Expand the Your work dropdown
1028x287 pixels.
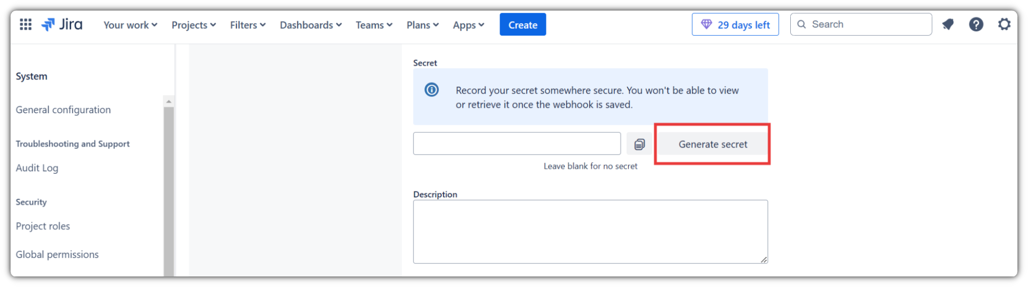(130, 25)
